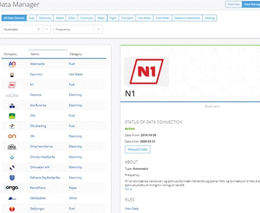This screenshot has height=213, width=260.
Task: Select the Other category tab
Action: coord(72,18)
